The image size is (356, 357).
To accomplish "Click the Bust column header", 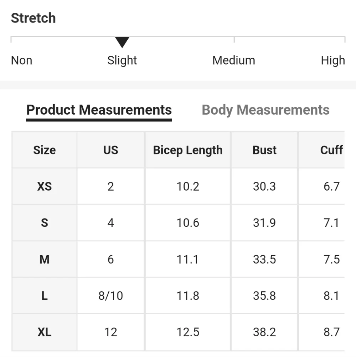I will tap(264, 150).
